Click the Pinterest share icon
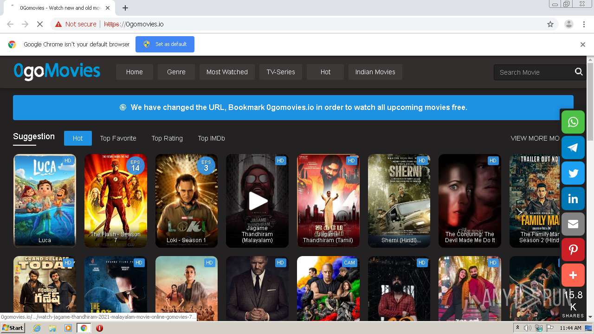The image size is (594, 334). [573, 250]
